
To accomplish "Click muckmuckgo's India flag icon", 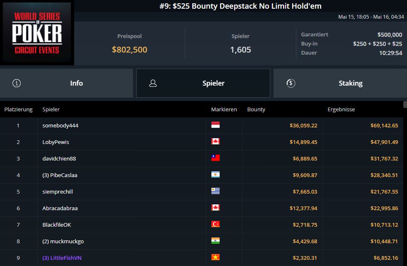I will 215,241.
